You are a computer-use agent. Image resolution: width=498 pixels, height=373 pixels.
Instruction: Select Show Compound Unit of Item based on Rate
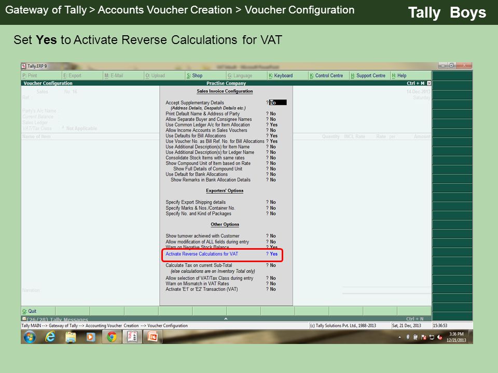tap(208, 163)
